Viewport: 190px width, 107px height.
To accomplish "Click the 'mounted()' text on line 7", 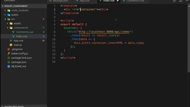I will 71,28.
